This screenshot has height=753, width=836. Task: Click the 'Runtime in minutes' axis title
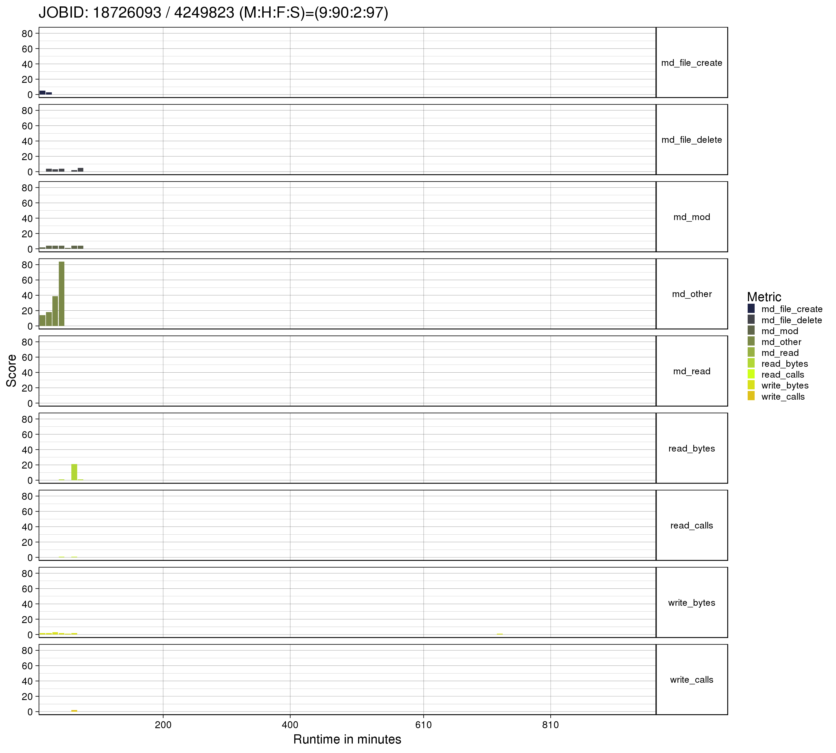(x=347, y=739)
